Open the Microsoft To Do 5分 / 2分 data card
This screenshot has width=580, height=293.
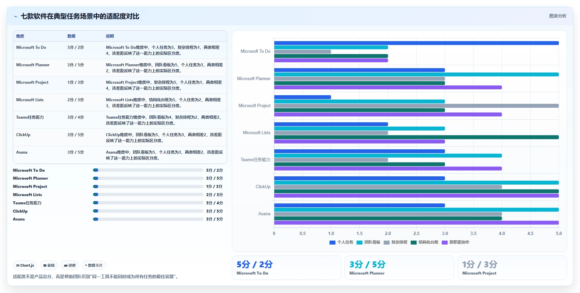(287, 268)
